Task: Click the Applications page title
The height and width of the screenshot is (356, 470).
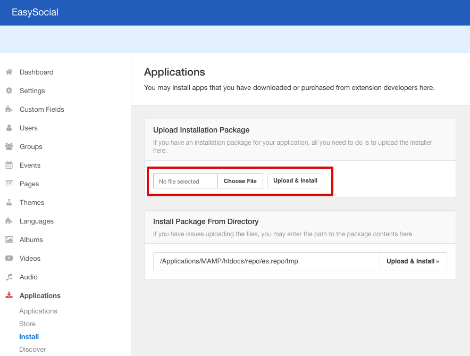Action: pyautogui.click(x=174, y=72)
